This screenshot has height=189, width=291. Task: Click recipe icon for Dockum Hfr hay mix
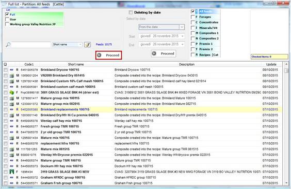click(x=12, y=166)
